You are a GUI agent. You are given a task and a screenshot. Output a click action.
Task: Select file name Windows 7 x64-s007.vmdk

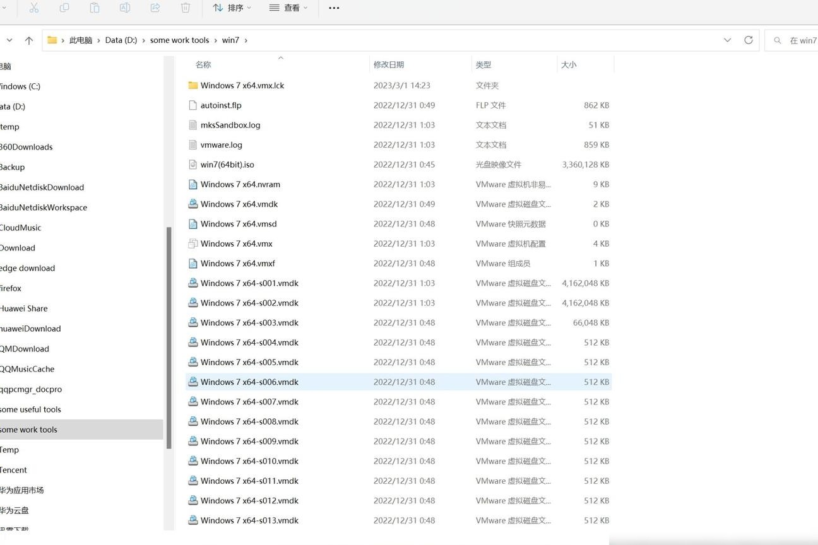pyautogui.click(x=249, y=401)
